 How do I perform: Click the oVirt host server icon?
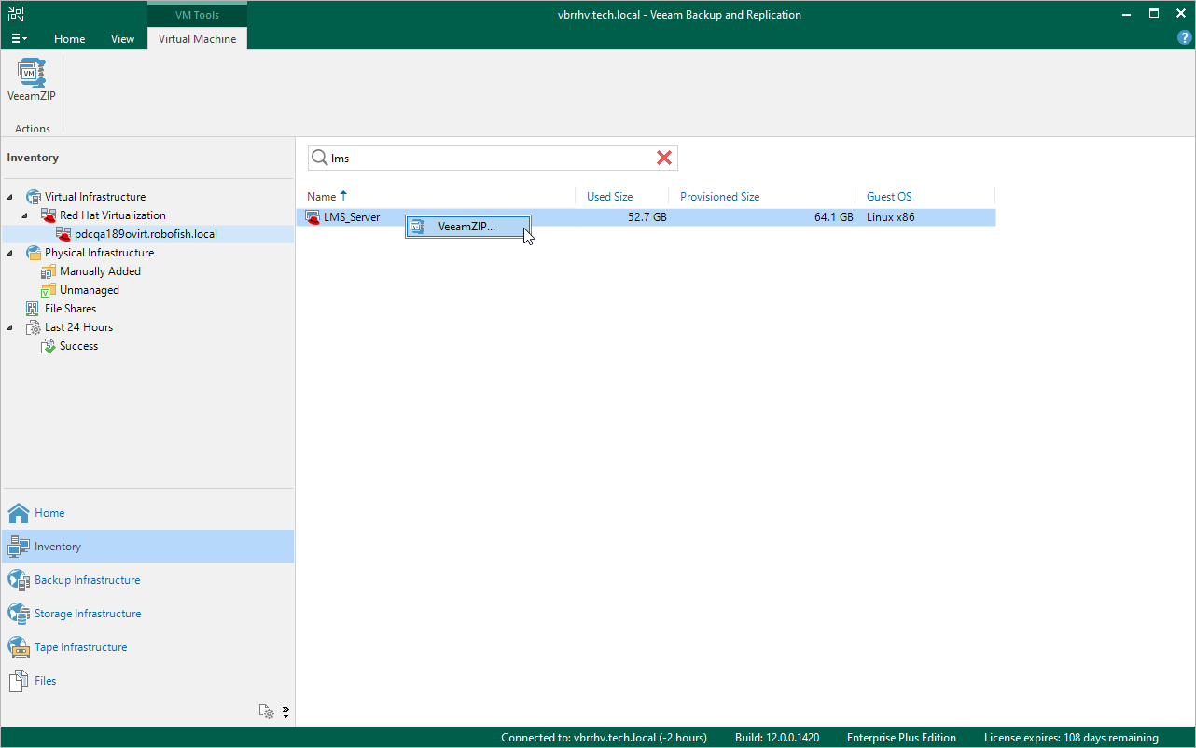[63, 234]
